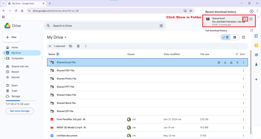This screenshot has width=261, height=139.
Task: Switch to grid layout view
Action: (x=234, y=37)
